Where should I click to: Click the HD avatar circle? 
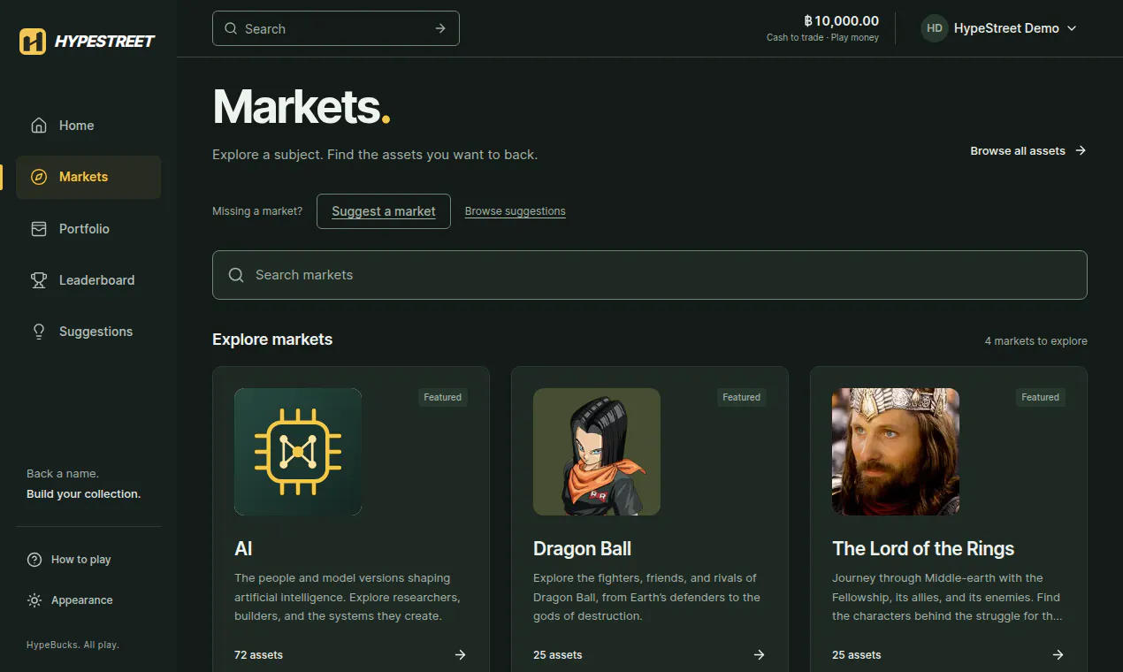935,28
